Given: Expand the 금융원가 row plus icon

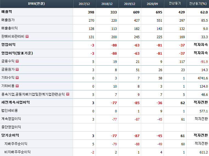Looking at the screenshot, I should coord(17,69).
